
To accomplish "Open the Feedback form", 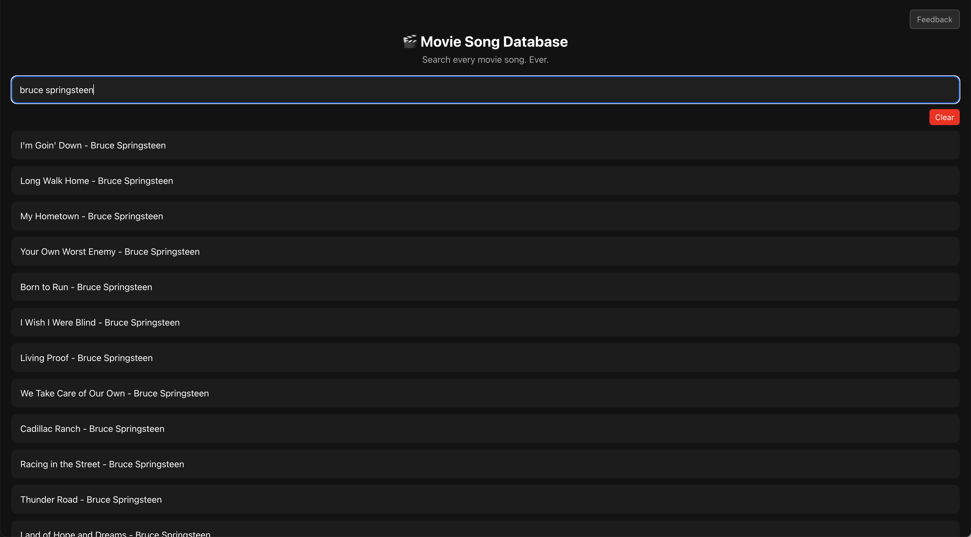I will pos(934,19).
